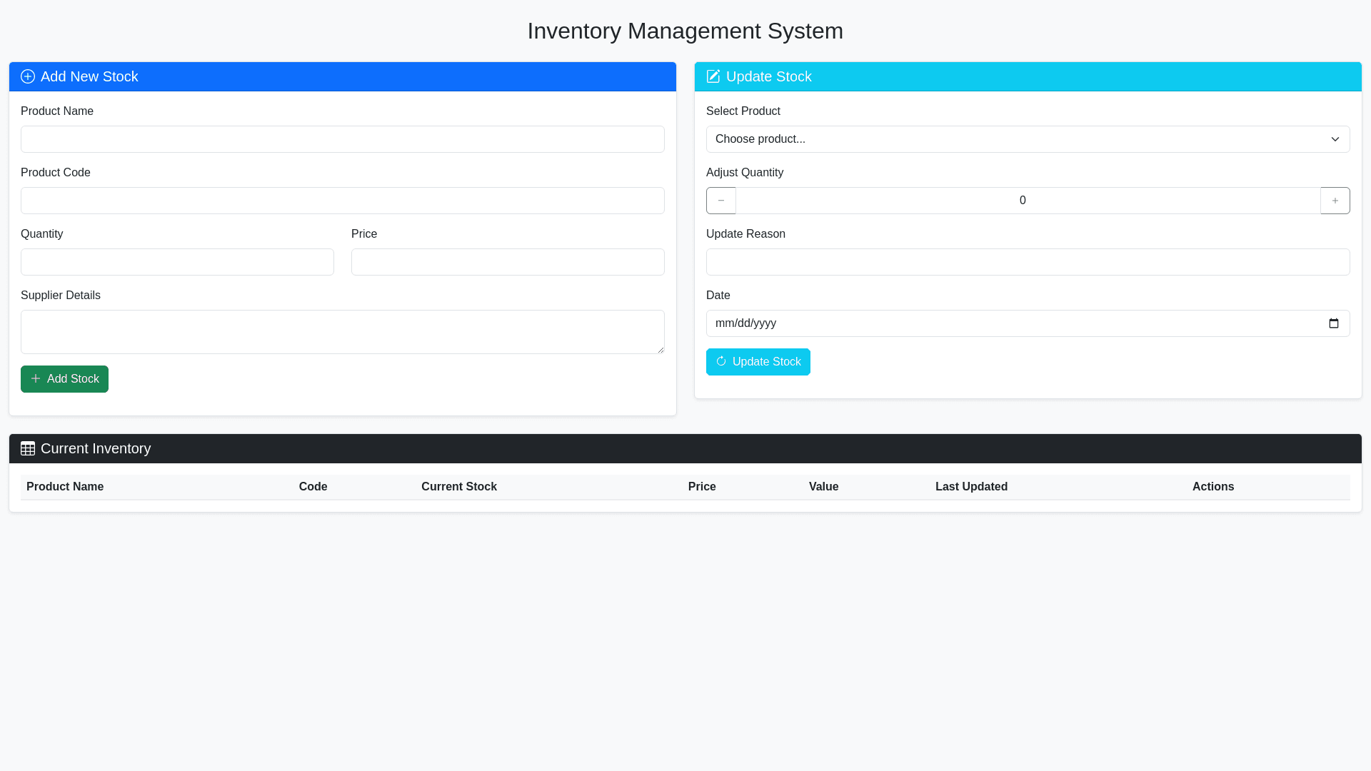Focus the Update Reason text field
1371x771 pixels.
pos(1028,262)
